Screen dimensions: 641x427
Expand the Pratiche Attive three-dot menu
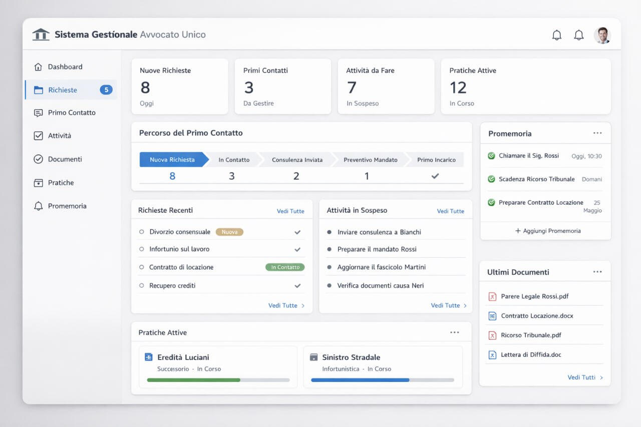pos(454,332)
